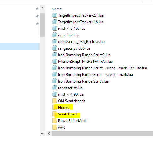Select TargetImpactTracker-2.1.lua file name
Image resolution: width=153 pixels, height=144 pixels.
click(81, 15)
